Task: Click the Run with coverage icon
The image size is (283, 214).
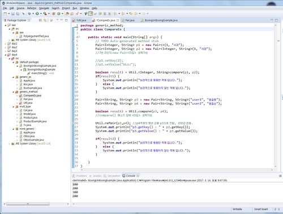Action: point(45,14)
